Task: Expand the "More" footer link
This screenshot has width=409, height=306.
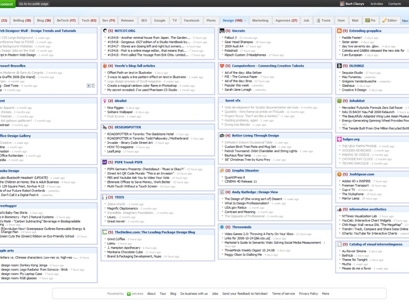Action: (x=326, y=294)
